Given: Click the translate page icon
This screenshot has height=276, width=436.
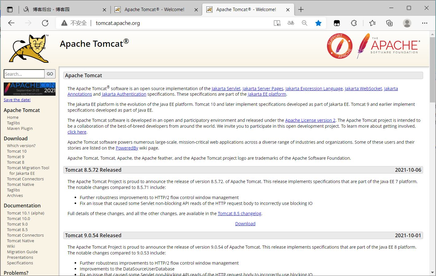Looking at the screenshot, I should [x=291, y=23].
